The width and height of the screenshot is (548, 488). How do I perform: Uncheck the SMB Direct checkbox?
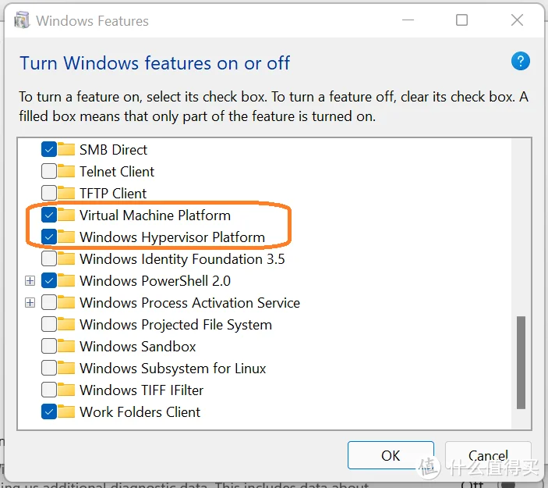click(x=49, y=149)
